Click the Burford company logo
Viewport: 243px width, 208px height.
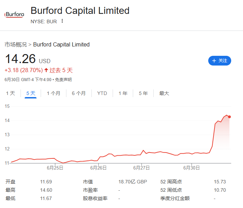tap(15, 15)
